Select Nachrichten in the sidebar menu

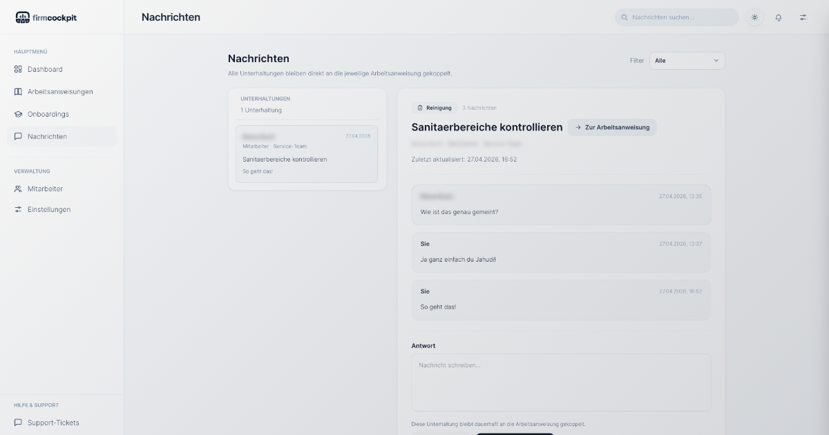pyautogui.click(x=47, y=137)
